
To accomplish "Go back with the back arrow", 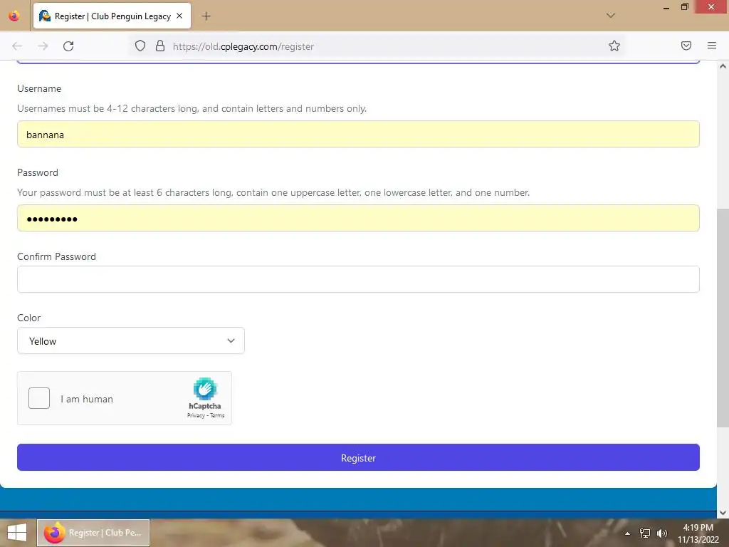I will tap(17, 46).
